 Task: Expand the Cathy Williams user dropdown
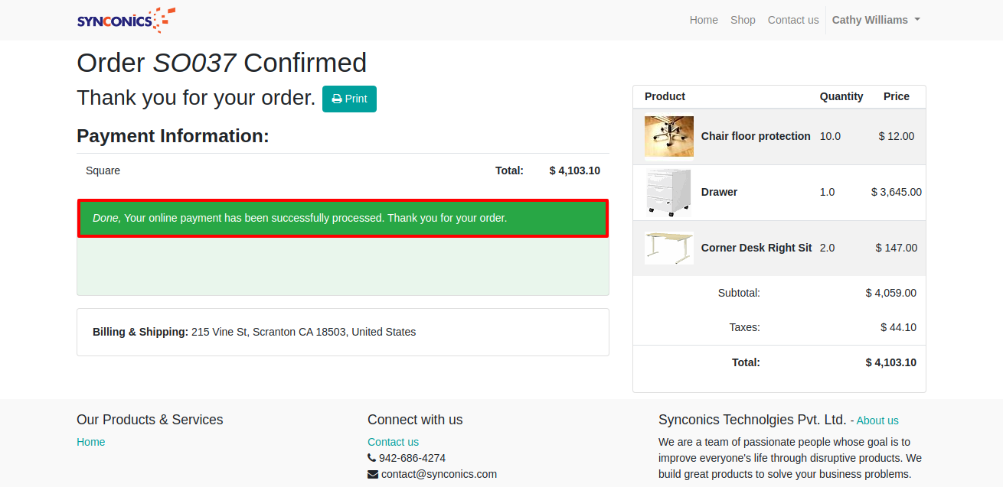click(875, 20)
